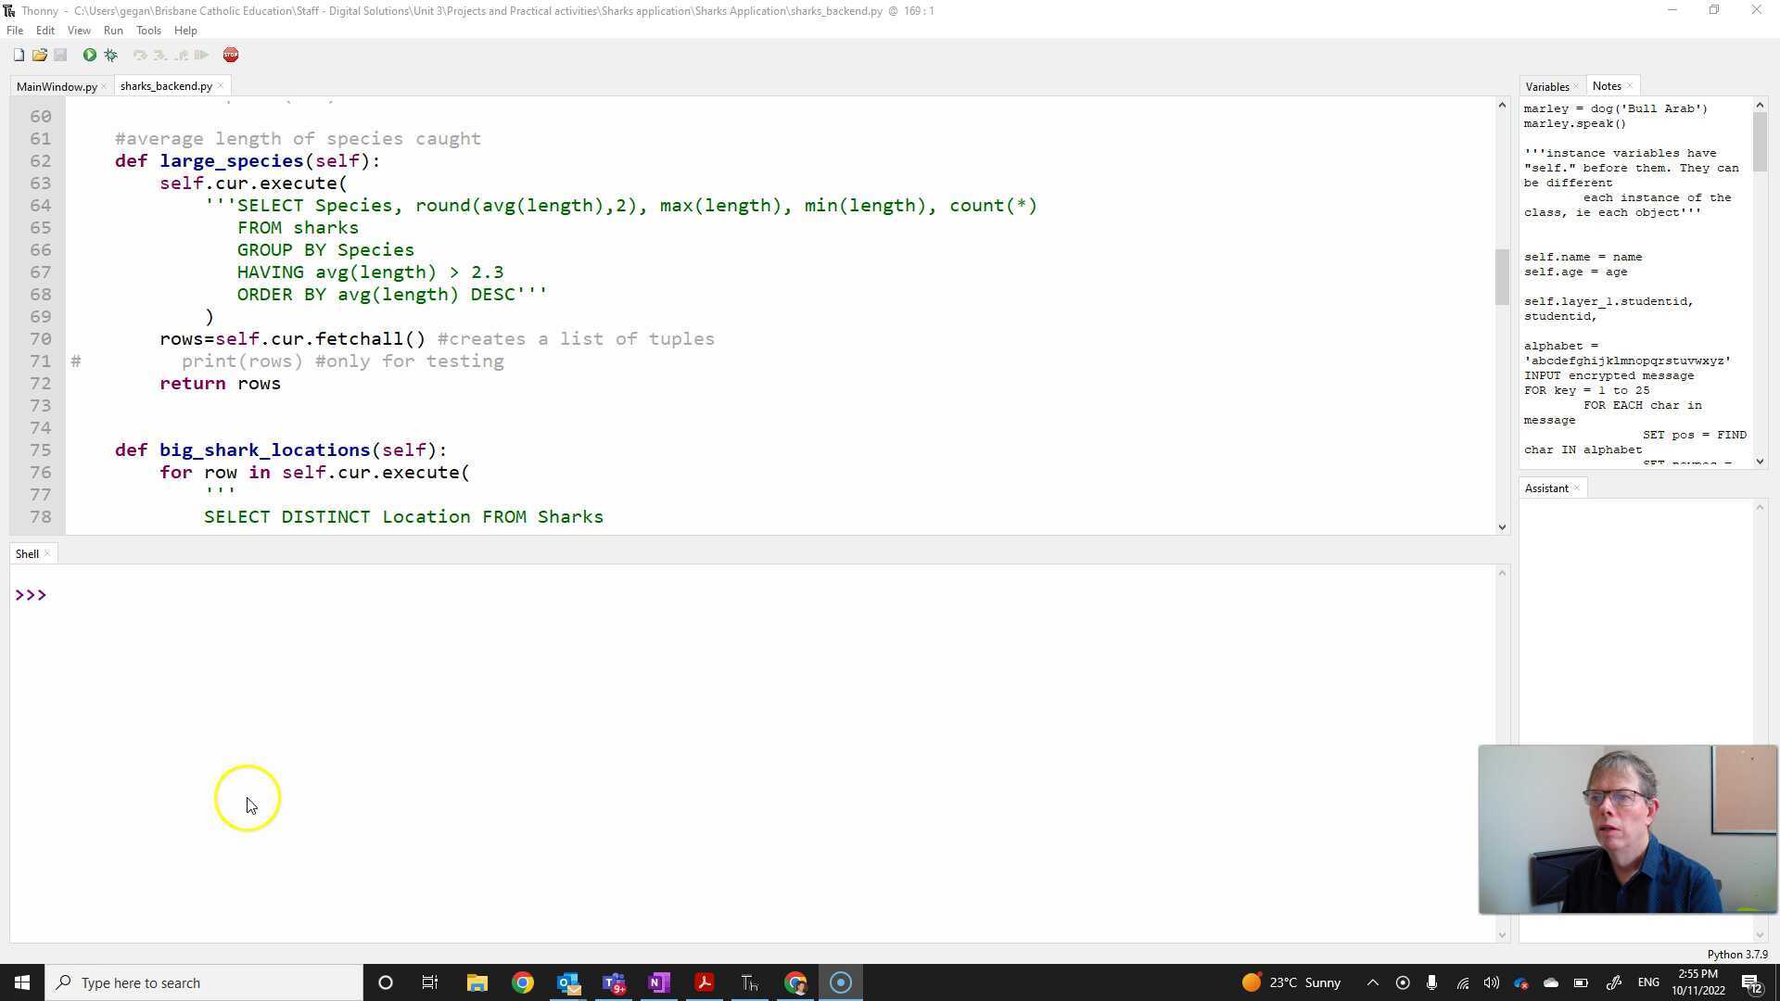Close the sharks_backend.py tab

221,85
